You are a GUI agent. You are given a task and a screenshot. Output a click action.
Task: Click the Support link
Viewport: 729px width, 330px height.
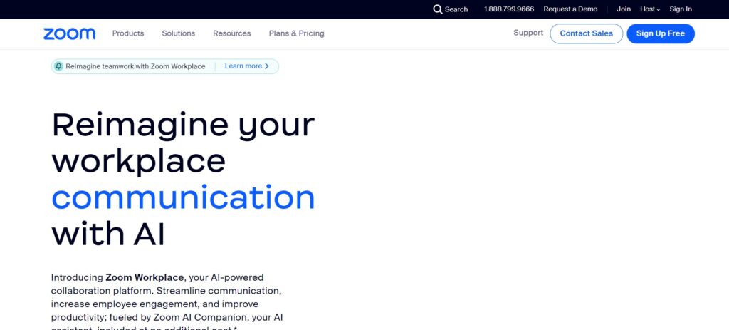[x=528, y=33]
